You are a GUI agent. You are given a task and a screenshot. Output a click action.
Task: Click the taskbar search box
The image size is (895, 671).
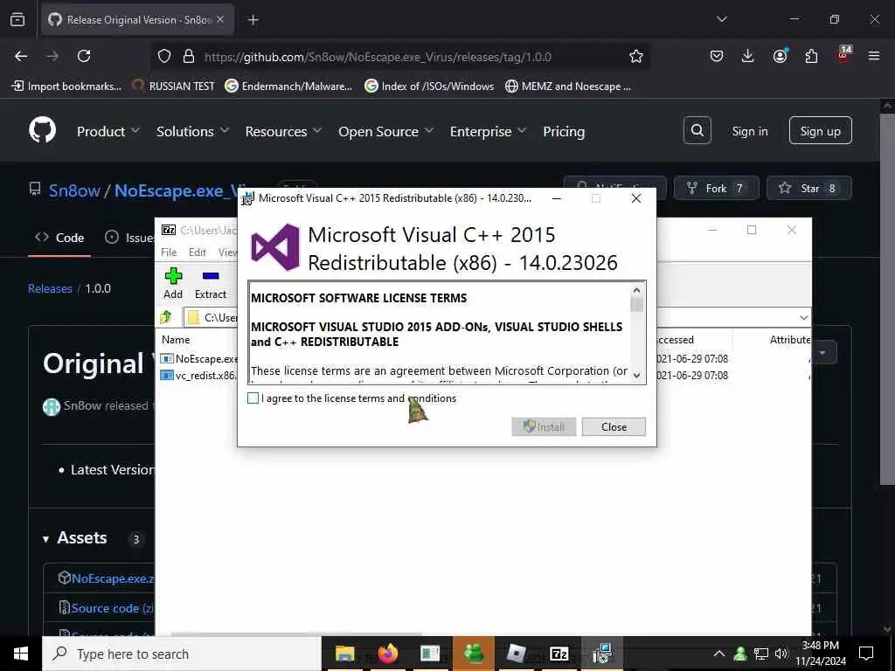[182, 654]
